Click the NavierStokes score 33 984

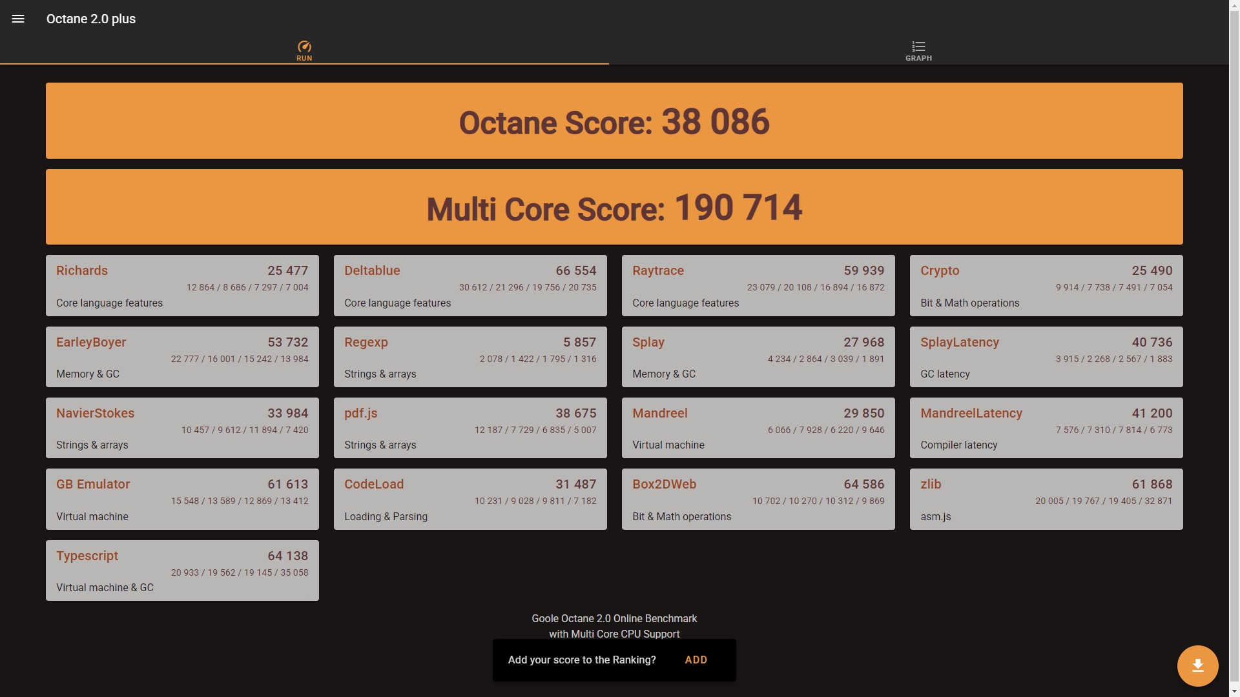pos(288,413)
